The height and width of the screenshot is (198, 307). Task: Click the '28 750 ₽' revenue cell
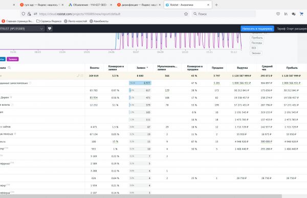[x=242, y=178]
